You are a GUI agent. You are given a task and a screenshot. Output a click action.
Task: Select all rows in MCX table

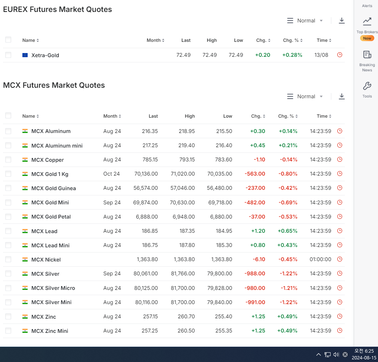click(x=8, y=115)
